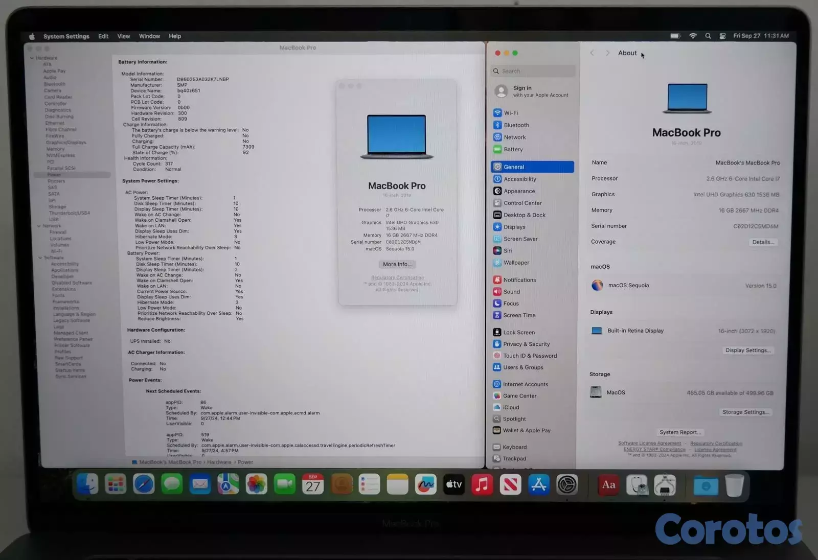
Task: Collapse the Hardware tree section
Action: tap(32, 58)
